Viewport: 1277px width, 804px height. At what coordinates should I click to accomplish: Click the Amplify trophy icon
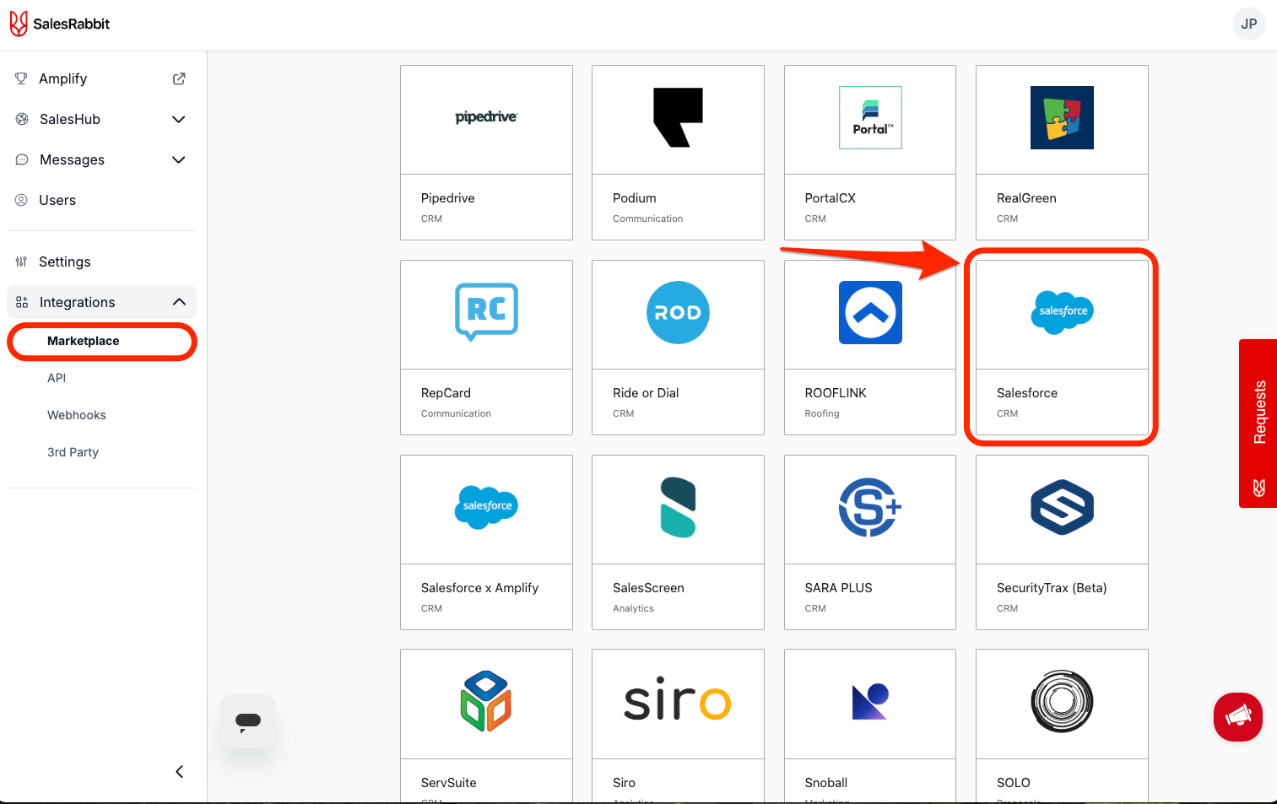[x=21, y=78]
